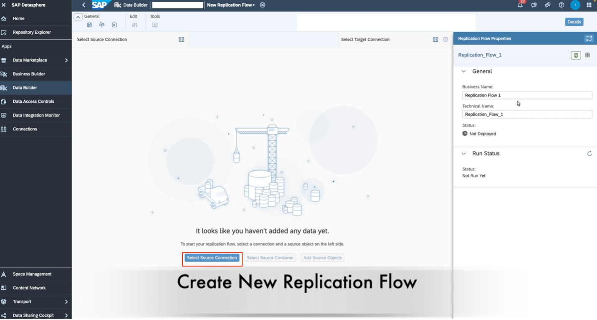This screenshot has width=597, height=320.
Task: Collapse the toolbar with the chevron
Action: (78, 16)
